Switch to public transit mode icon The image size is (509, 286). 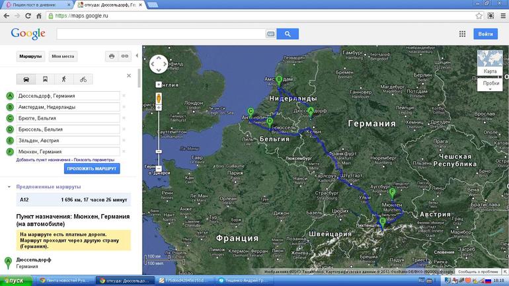[x=45, y=79]
